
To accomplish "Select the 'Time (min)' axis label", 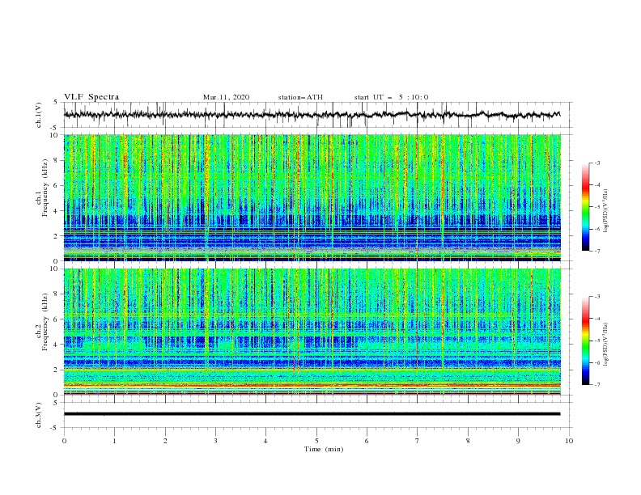I will pos(324,449).
